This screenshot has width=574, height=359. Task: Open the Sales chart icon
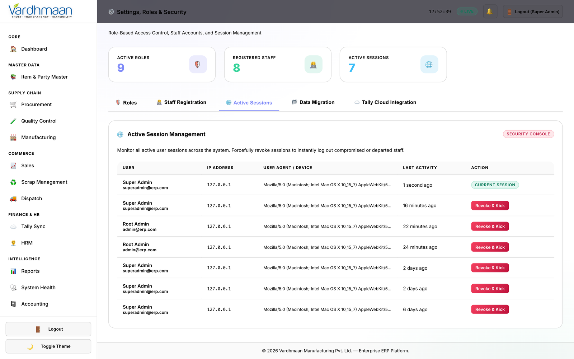[x=13, y=165]
